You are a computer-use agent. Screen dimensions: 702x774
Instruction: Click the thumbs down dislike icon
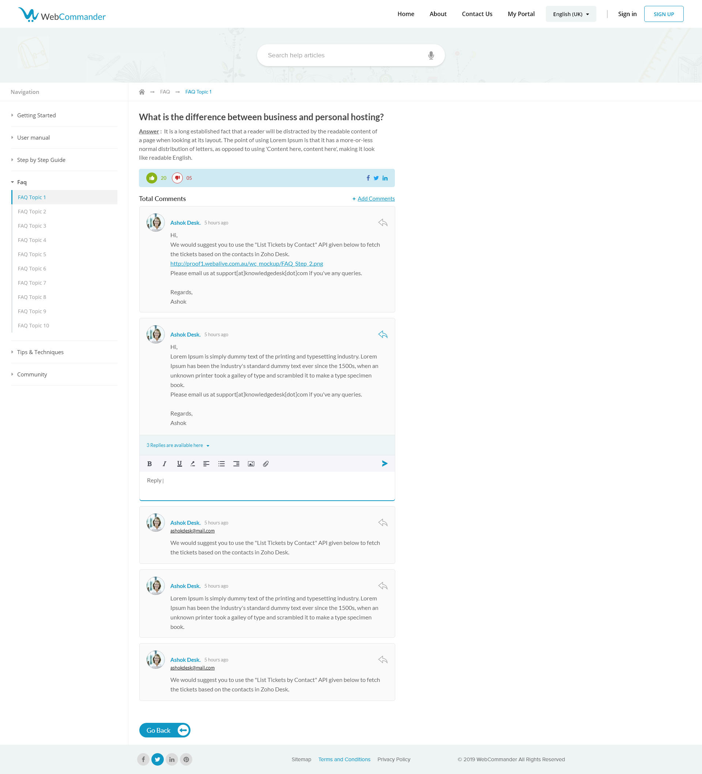pyautogui.click(x=177, y=178)
